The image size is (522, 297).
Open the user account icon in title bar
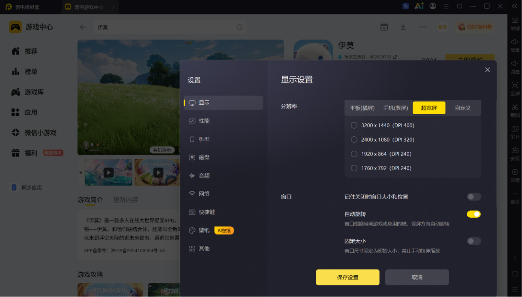(433, 6)
